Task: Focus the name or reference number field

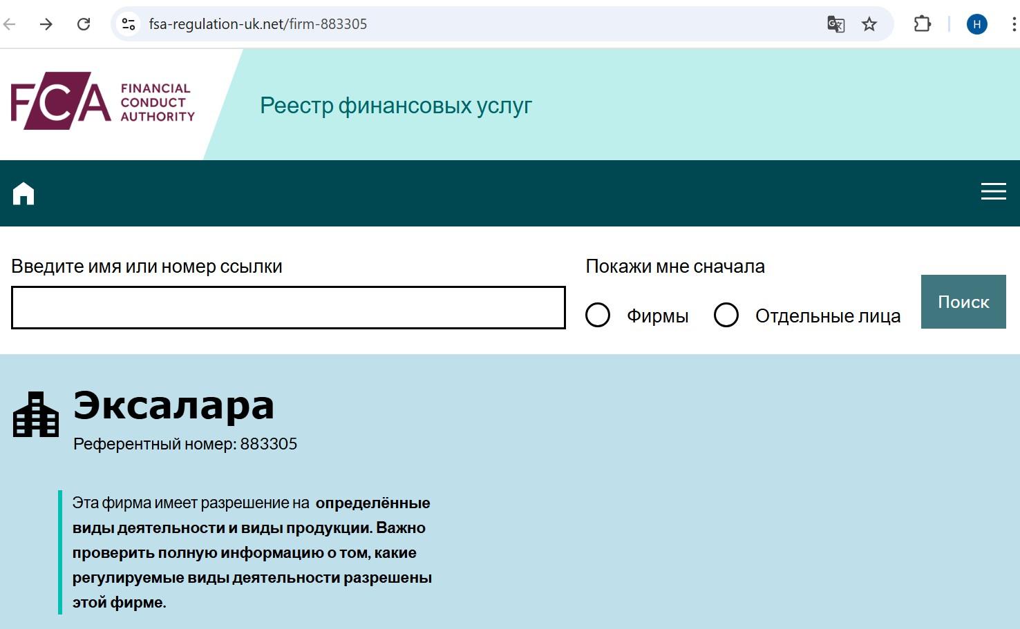Action: click(288, 308)
